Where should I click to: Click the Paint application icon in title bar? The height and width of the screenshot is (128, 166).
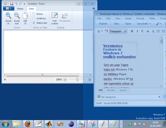click(x=5, y=4)
